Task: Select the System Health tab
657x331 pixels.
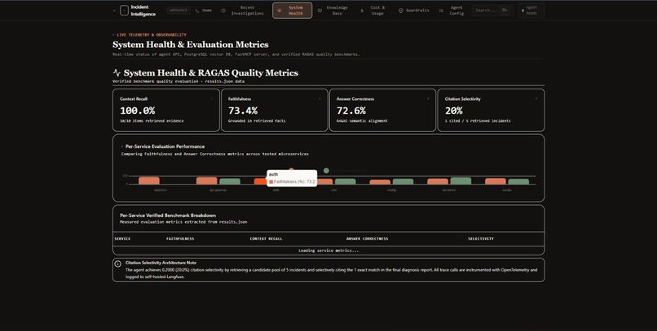Action: point(292,11)
